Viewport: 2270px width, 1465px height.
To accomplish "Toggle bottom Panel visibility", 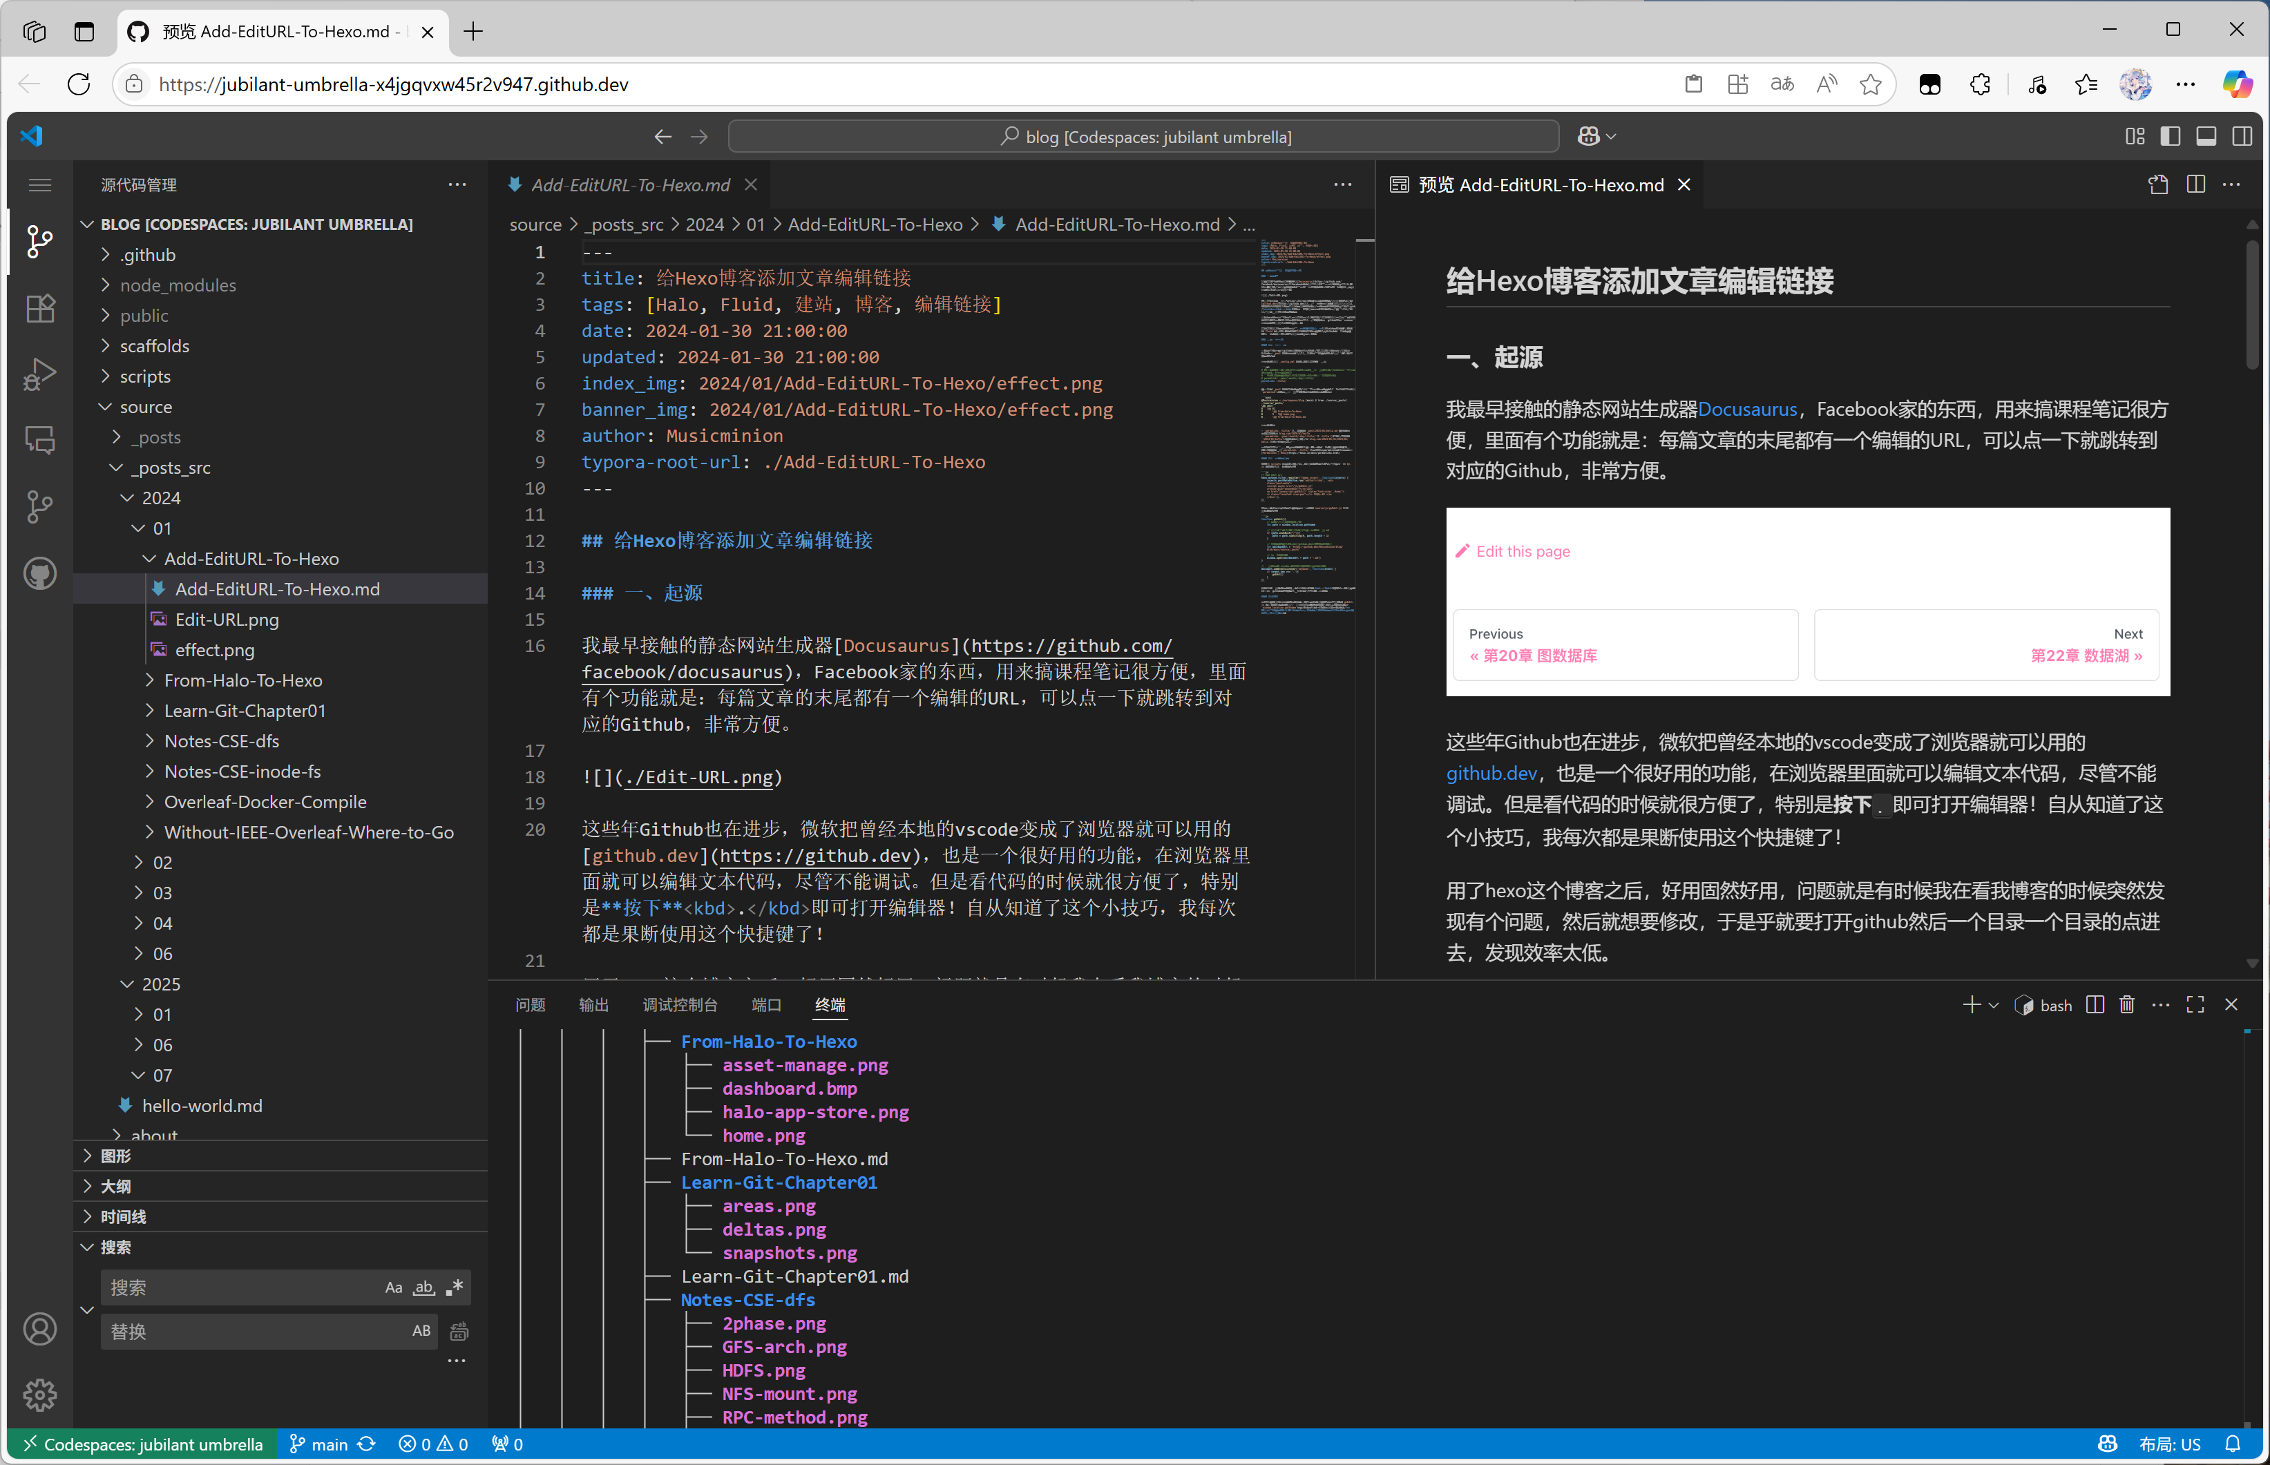I will click(x=2206, y=136).
